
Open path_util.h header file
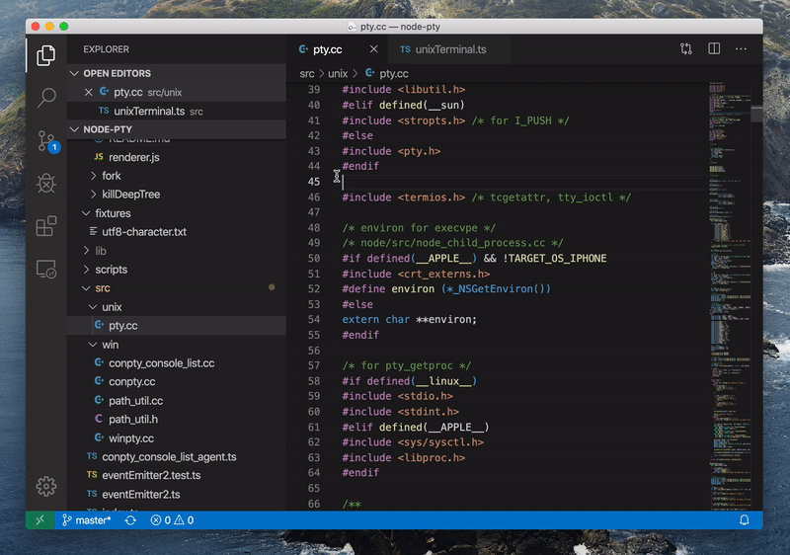pyautogui.click(x=177, y=419)
